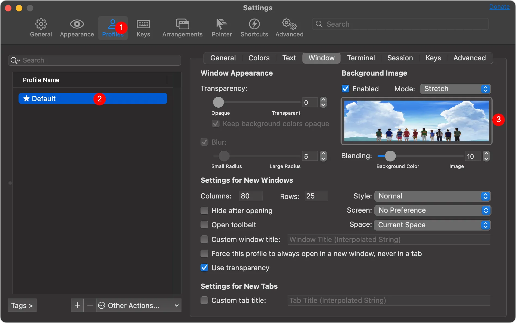Click the background image thumbnail preview
Screen dimensions: 516x323
tap(416, 121)
